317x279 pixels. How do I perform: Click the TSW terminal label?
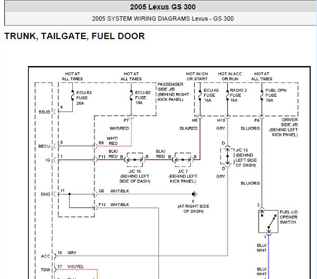point(45,269)
